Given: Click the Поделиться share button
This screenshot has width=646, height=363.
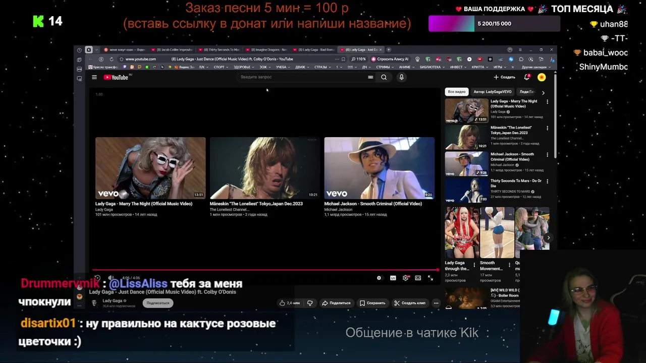Looking at the screenshot, I should pos(336,303).
